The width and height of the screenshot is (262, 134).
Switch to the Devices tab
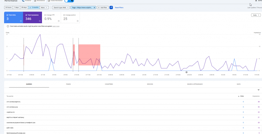click(x=150, y=84)
